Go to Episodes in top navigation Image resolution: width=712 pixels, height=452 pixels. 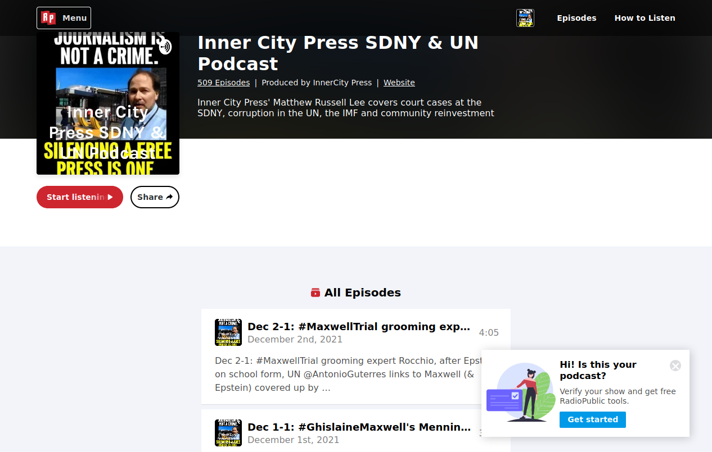576,18
